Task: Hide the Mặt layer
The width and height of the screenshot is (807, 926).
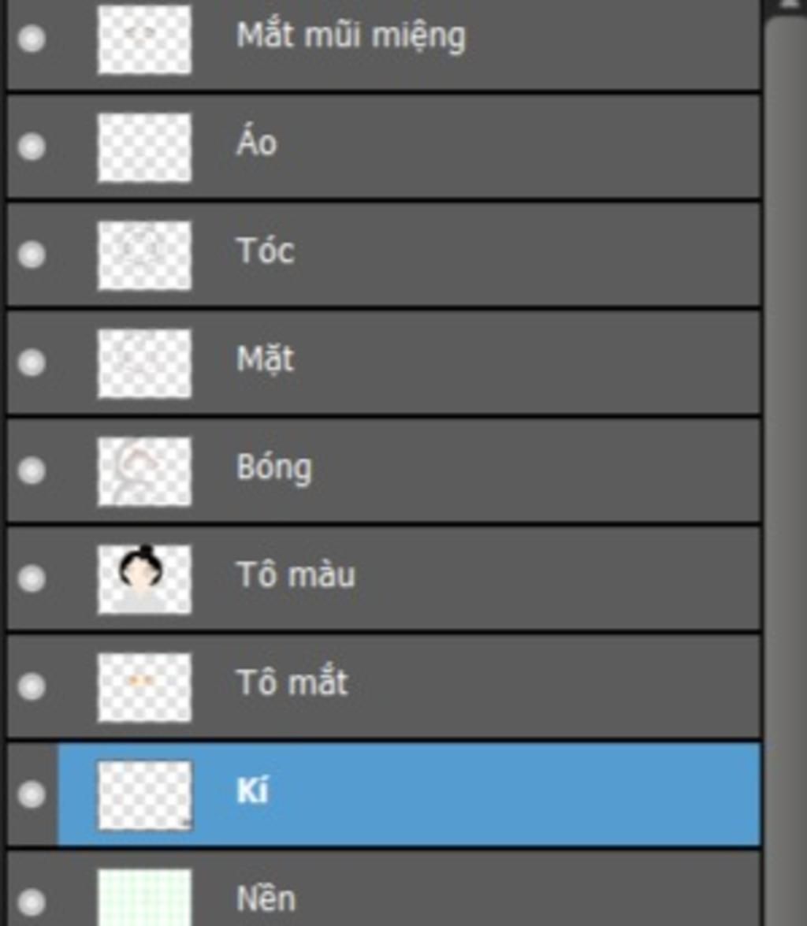Action: tap(32, 363)
